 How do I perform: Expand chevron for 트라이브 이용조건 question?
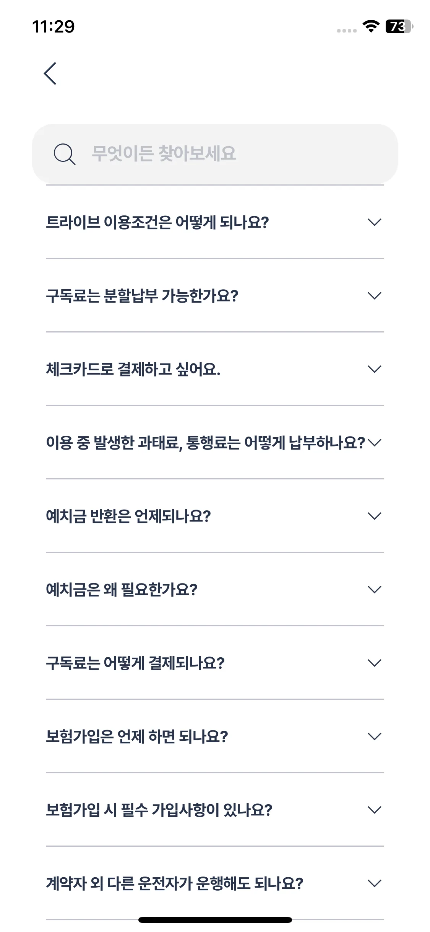pyautogui.click(x=374, y=222)
